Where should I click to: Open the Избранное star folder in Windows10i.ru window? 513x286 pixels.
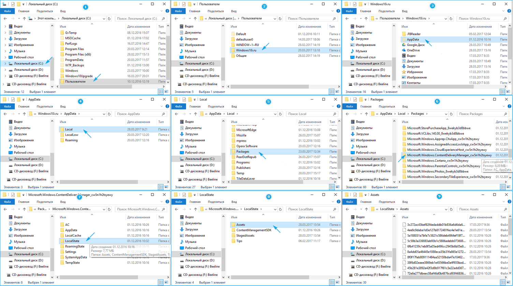404,72
